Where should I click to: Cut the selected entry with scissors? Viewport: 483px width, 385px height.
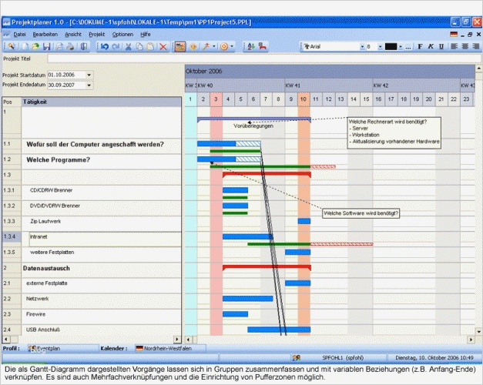pyautogui.click(x=129, y=46)
